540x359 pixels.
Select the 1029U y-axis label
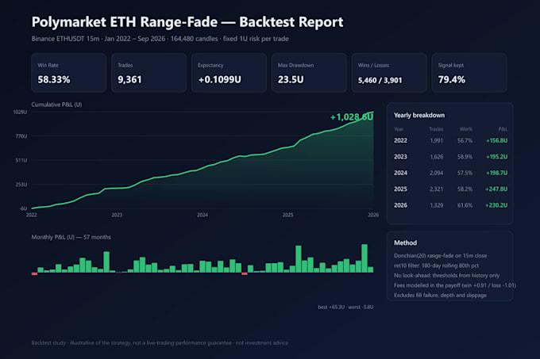click(20, 112)
